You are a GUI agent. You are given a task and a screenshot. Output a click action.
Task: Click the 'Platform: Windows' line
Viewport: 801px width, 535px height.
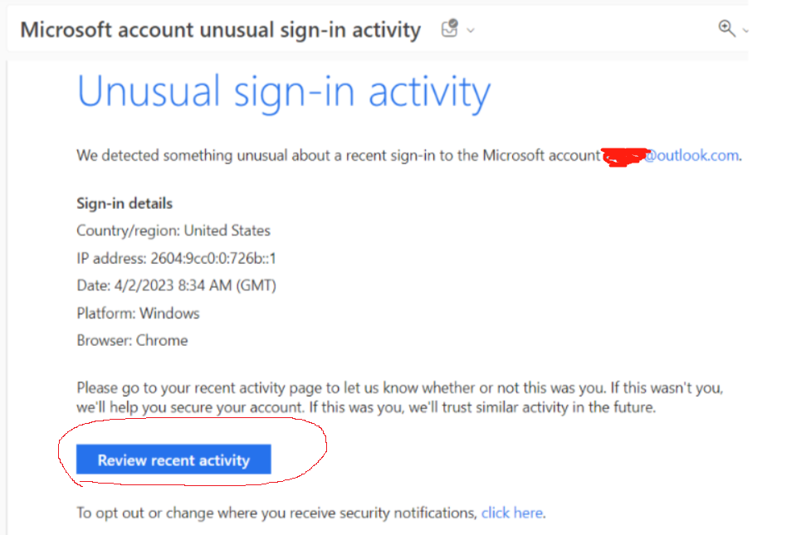point(138,313)
